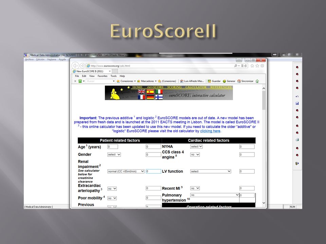The width and height of the screenshot is (326, 244).
Task: Click the exit door icon in sidebar
Action: click(x=297, y=163)
